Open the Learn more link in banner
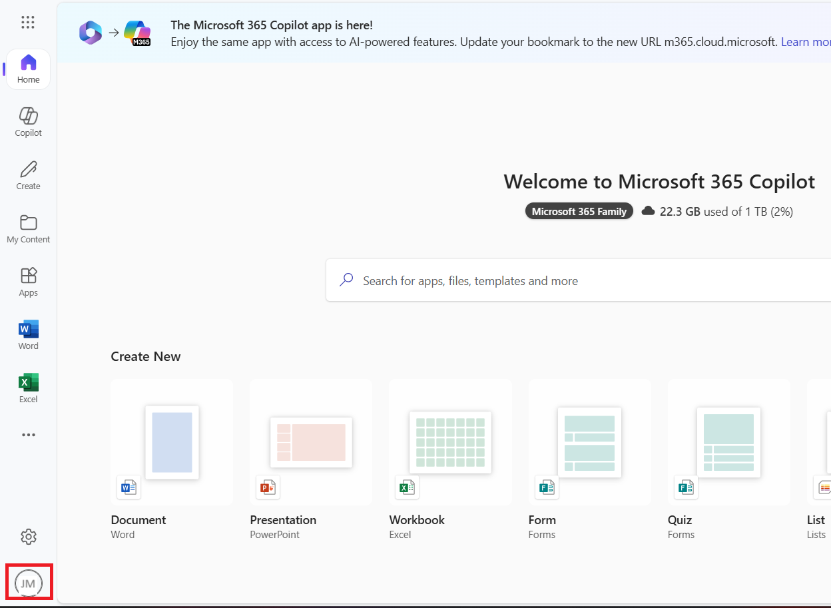This screenshot has width=831, height=608. (x=806, y=42)
